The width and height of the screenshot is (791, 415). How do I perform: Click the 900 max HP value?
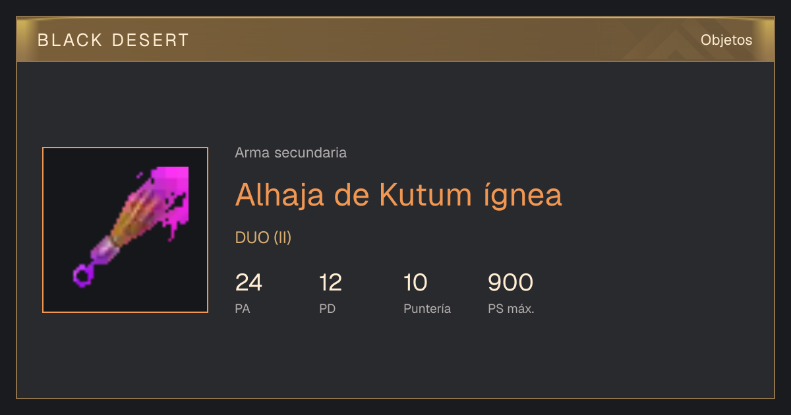coord(510,283)
